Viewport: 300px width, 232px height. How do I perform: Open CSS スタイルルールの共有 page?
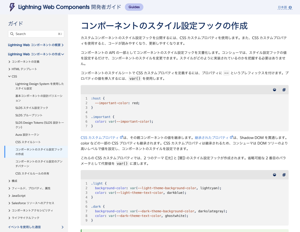tap(32, 173)
